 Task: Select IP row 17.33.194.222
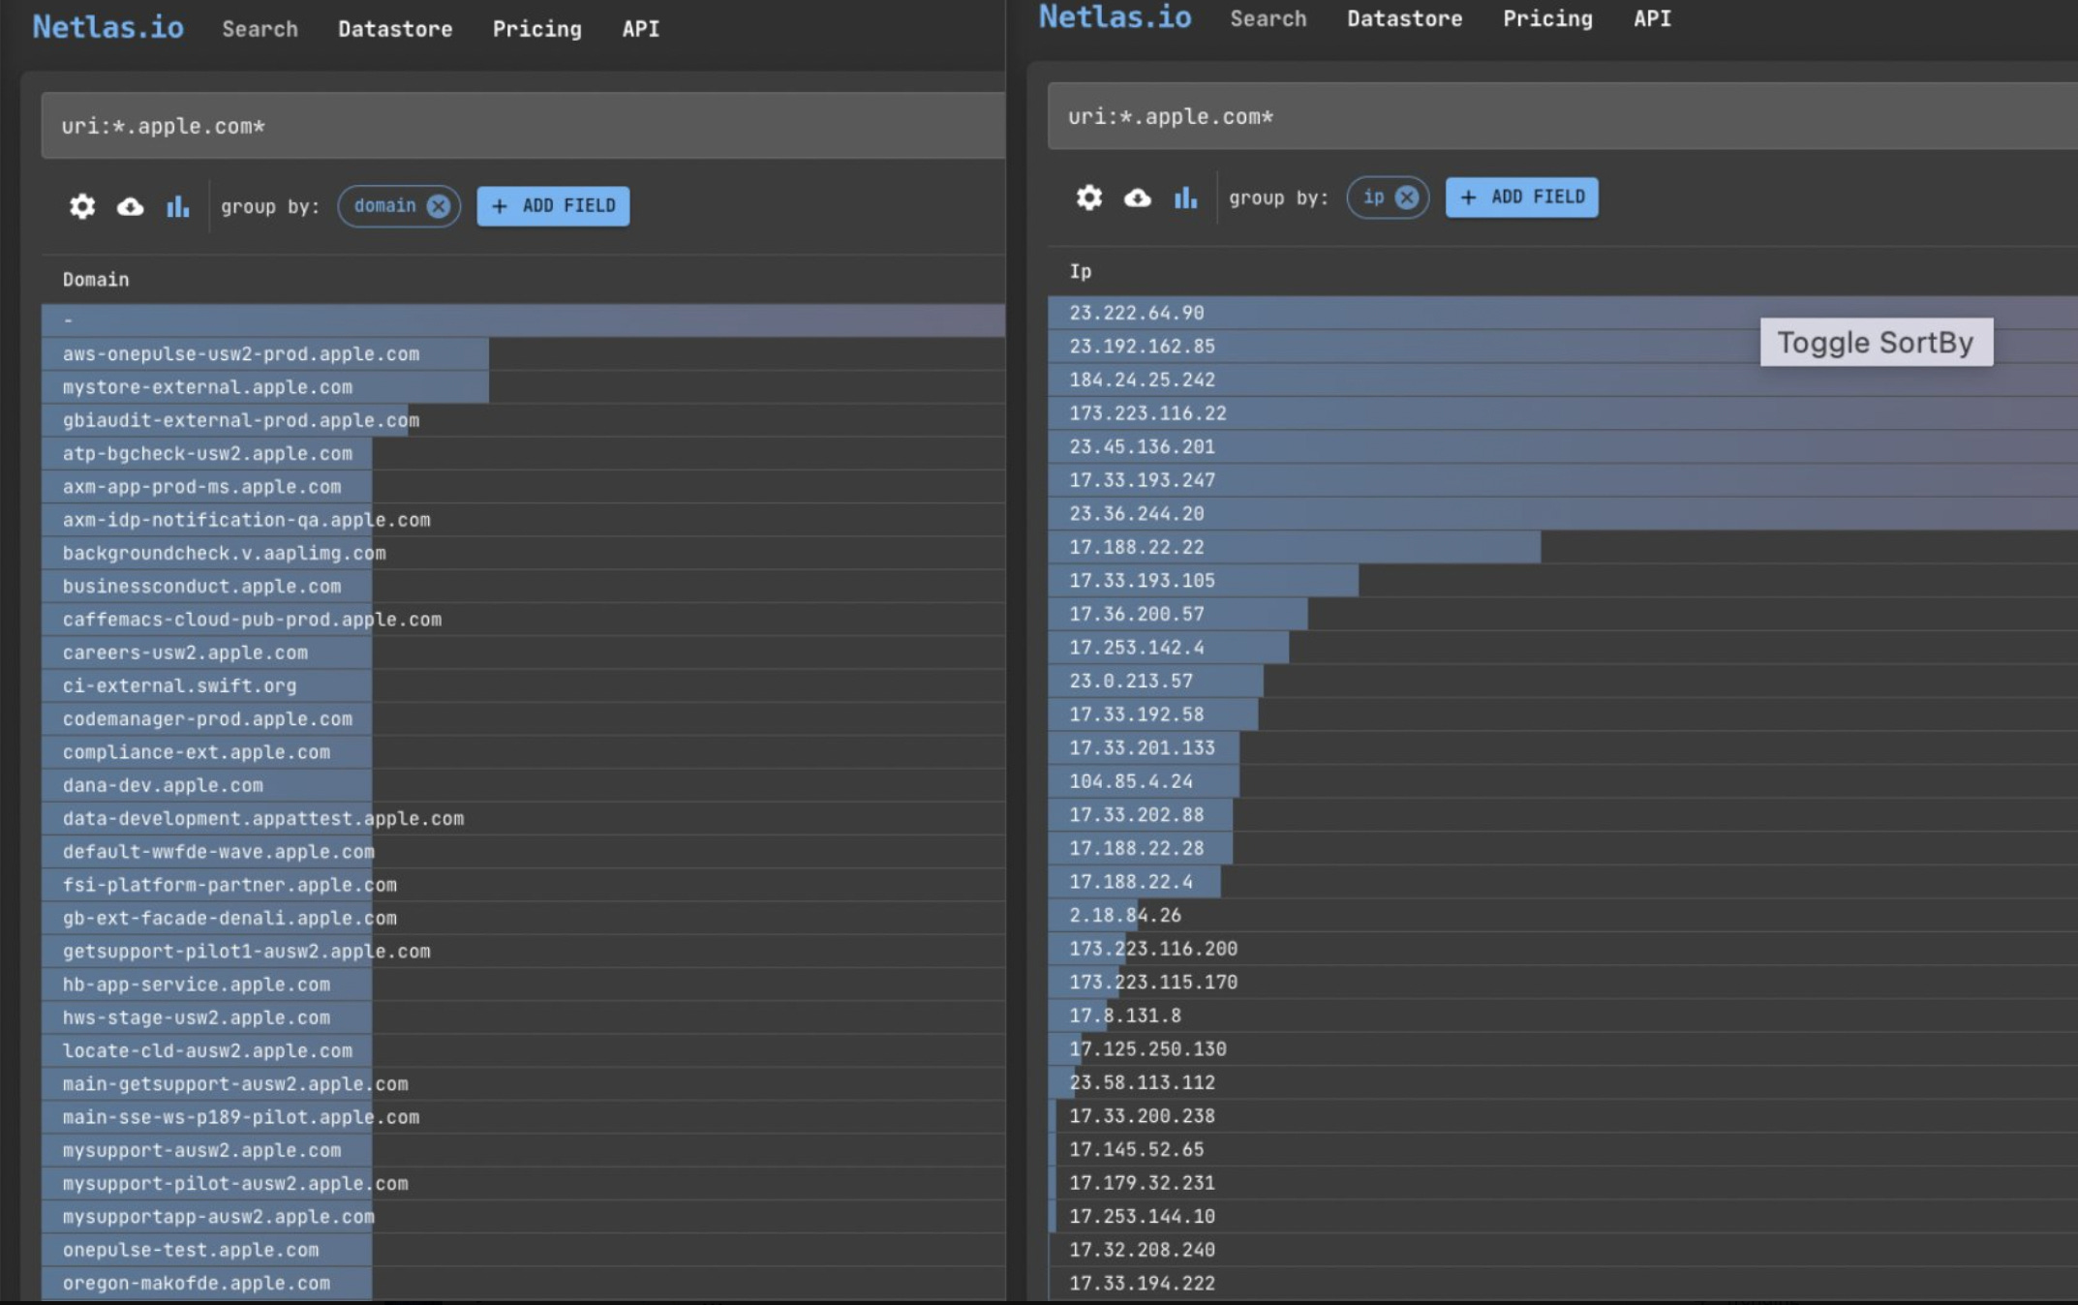pos(1563,1284)
